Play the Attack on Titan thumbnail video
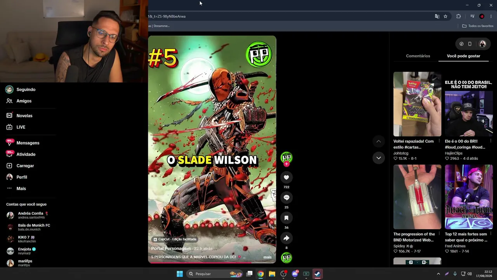Image resolution: width=497 pixels, height=280 pixels. pos(469,197)
